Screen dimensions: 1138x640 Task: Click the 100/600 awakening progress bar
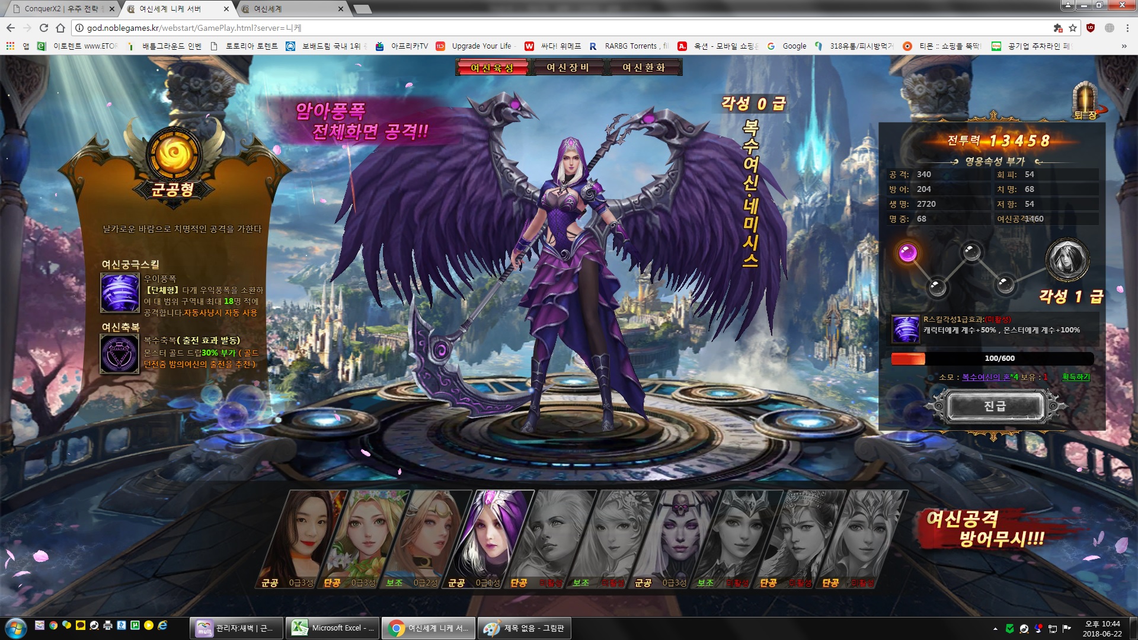pyautogui.click(x=993, y=359)
